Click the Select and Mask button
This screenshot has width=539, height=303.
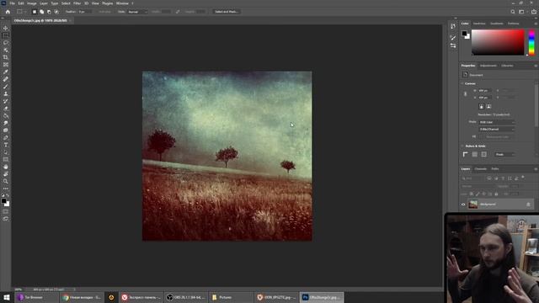click(x=227, y=12)
